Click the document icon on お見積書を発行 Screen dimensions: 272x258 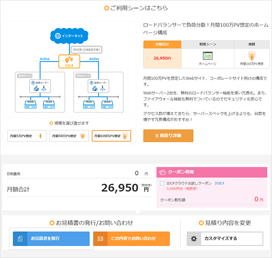coord(20,239)
